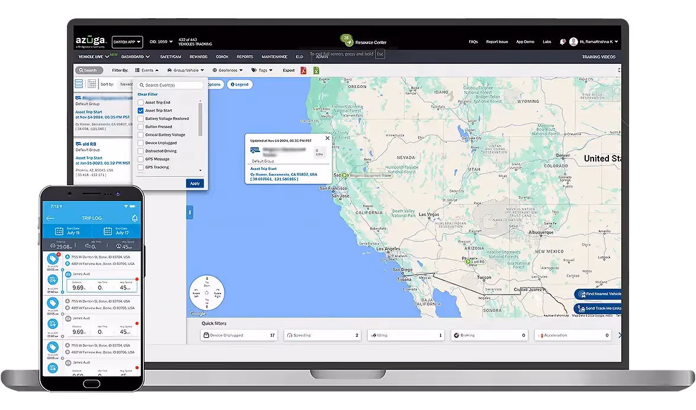The height and width of the screenshot is (410, 696).
Task: Tap the bell icon in phone Trip Log
Action: (134, 218)
